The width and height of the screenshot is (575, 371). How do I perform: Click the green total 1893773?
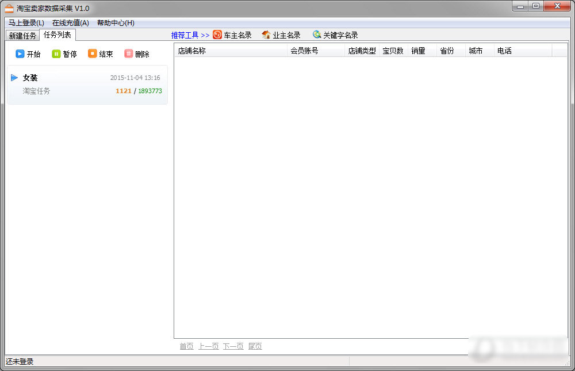click(x=150, y=91)
